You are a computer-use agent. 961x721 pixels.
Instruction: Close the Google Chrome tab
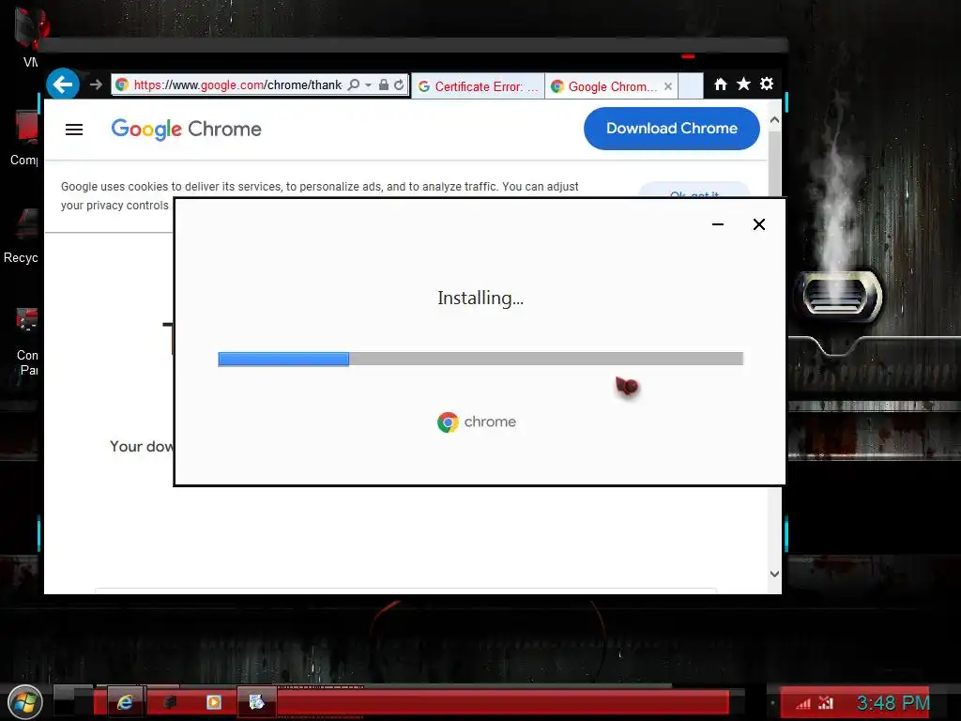click(668, 86)
